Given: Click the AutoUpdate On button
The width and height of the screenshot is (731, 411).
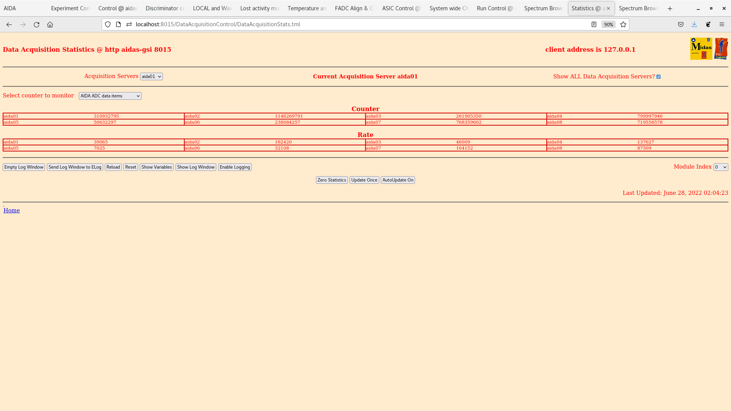Looking at the screenshot, I should tap(397, 180).
